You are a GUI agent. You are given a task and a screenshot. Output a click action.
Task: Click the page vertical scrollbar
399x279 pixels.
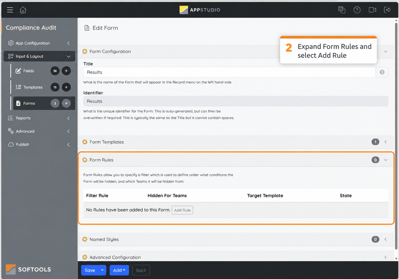[396, 136]
